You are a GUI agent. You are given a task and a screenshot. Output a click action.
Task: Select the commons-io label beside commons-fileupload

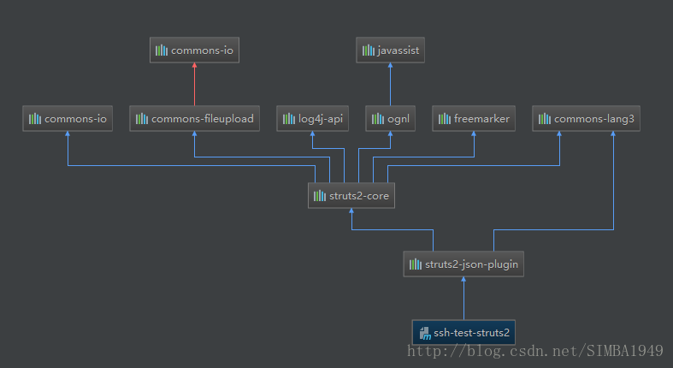coord(75,119)
